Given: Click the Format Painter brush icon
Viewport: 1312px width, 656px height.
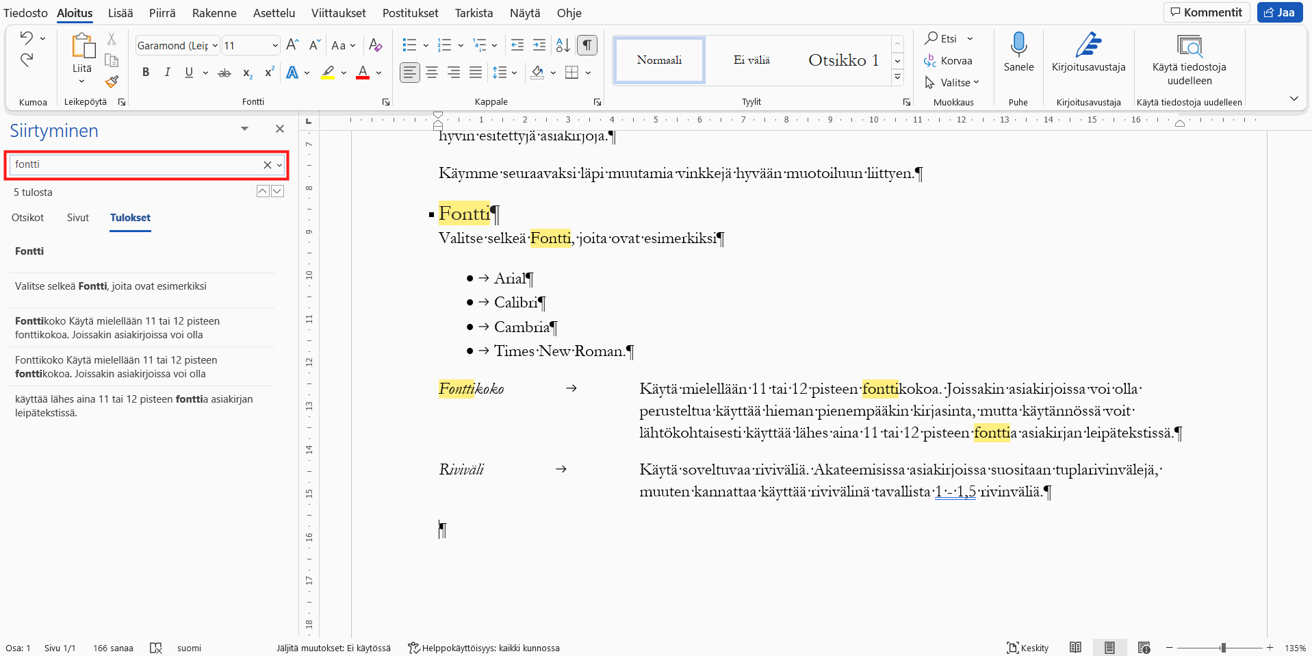Looking at the screenshot, I should (x=112, y=81).
